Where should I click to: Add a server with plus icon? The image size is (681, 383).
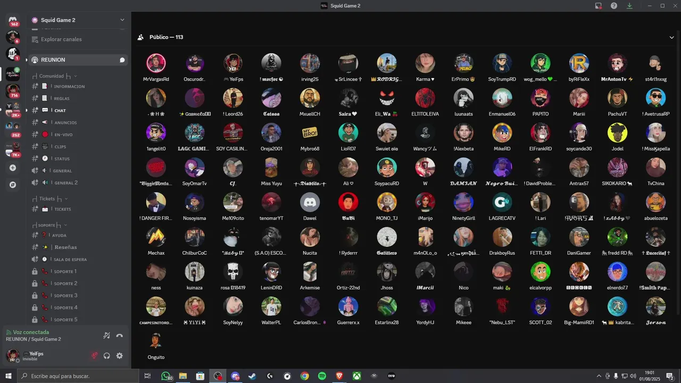tap(13, 168)
